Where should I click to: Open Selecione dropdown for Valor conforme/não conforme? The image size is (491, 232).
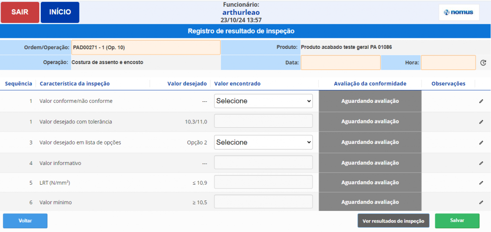point(263,101)
